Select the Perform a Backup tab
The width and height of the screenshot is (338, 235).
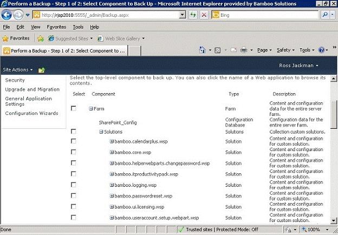pyautogui.click(x=64, y=51)
